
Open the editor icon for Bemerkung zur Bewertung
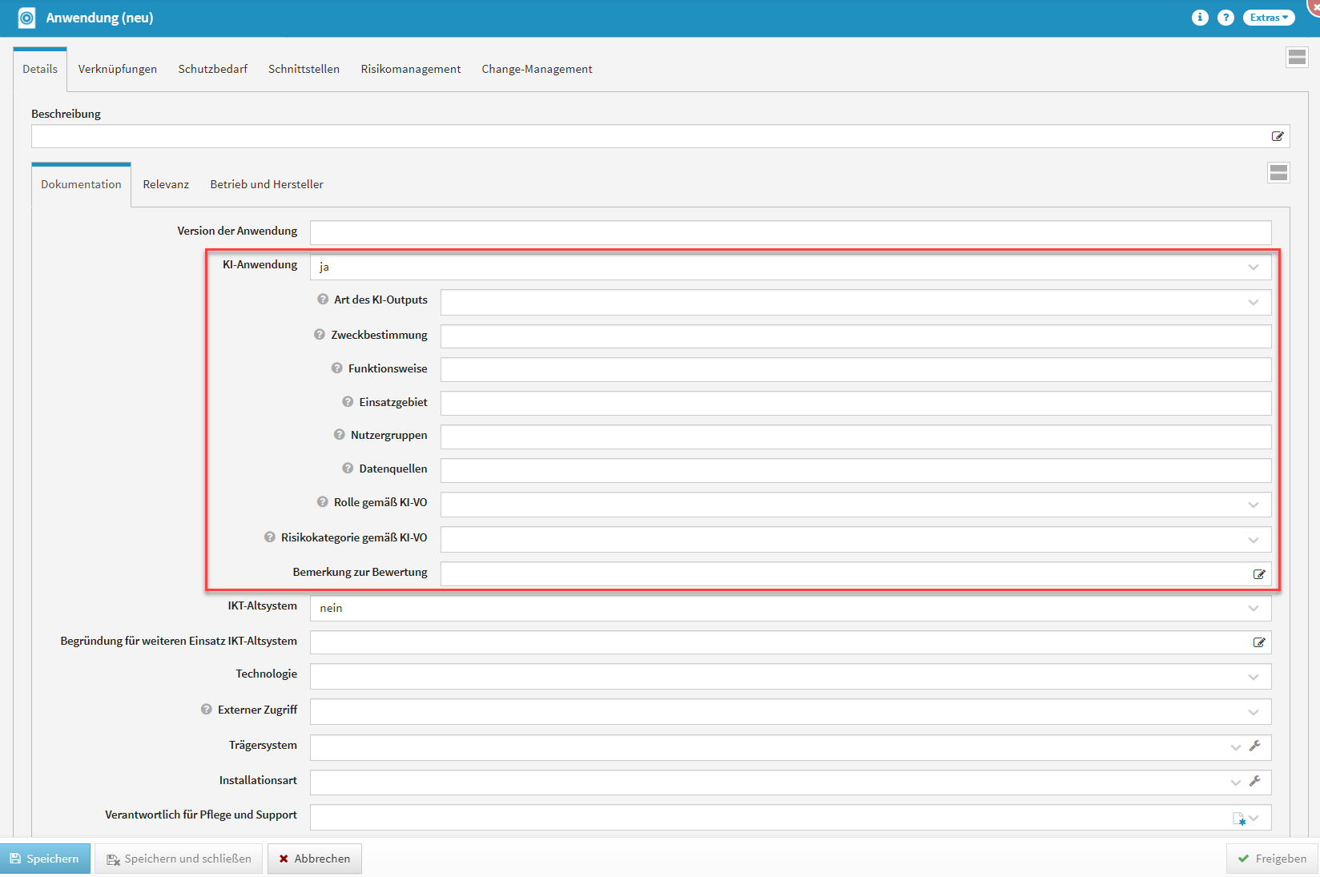click(x=1259, y=574)
